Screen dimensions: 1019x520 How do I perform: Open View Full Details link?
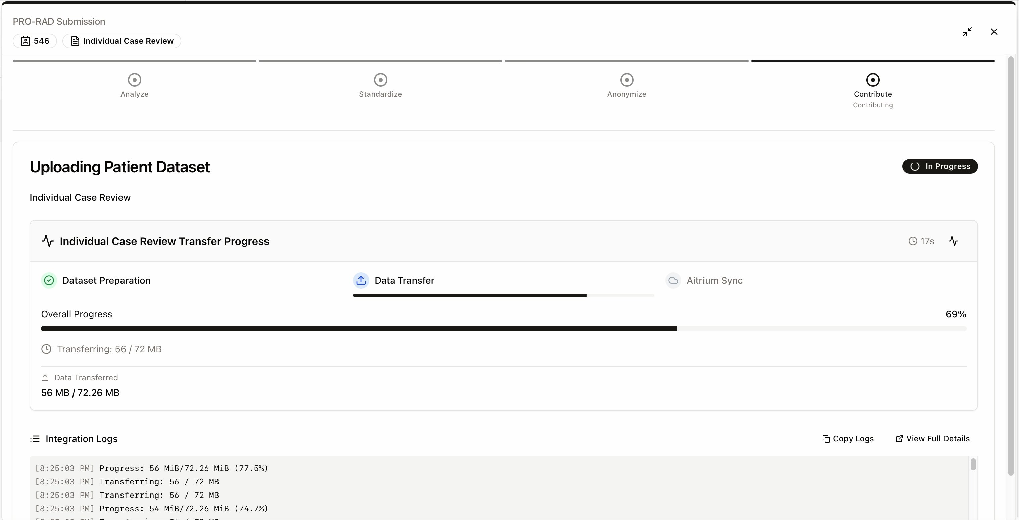(932, 439)
